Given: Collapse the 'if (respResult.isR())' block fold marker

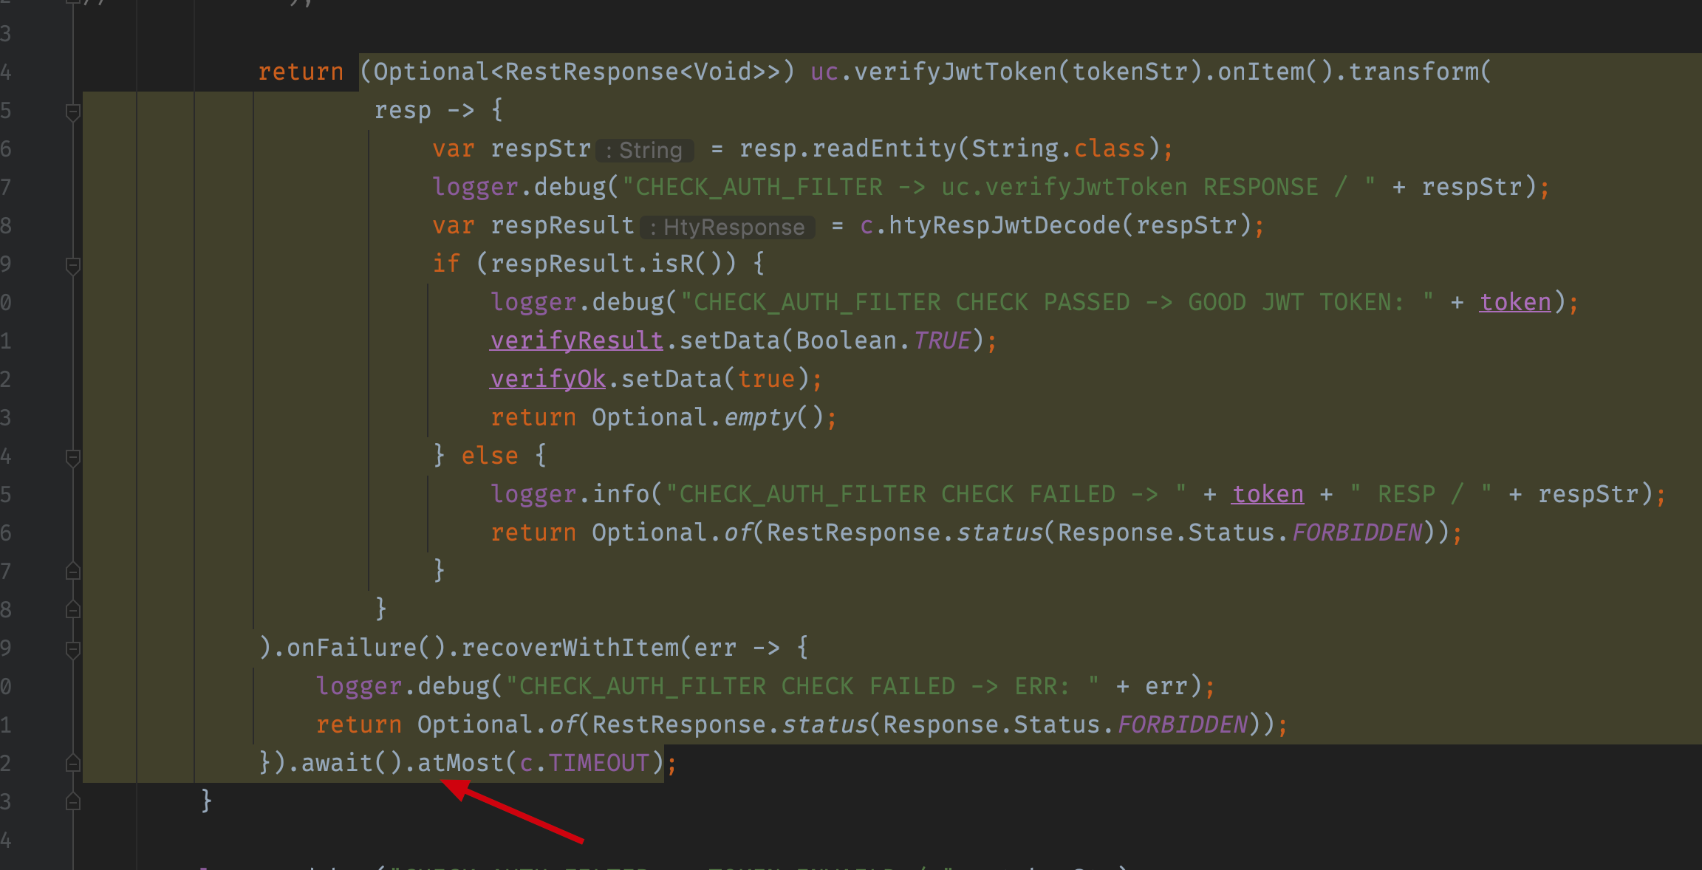Looking at the screenshot, I should (x=72, y=266).
